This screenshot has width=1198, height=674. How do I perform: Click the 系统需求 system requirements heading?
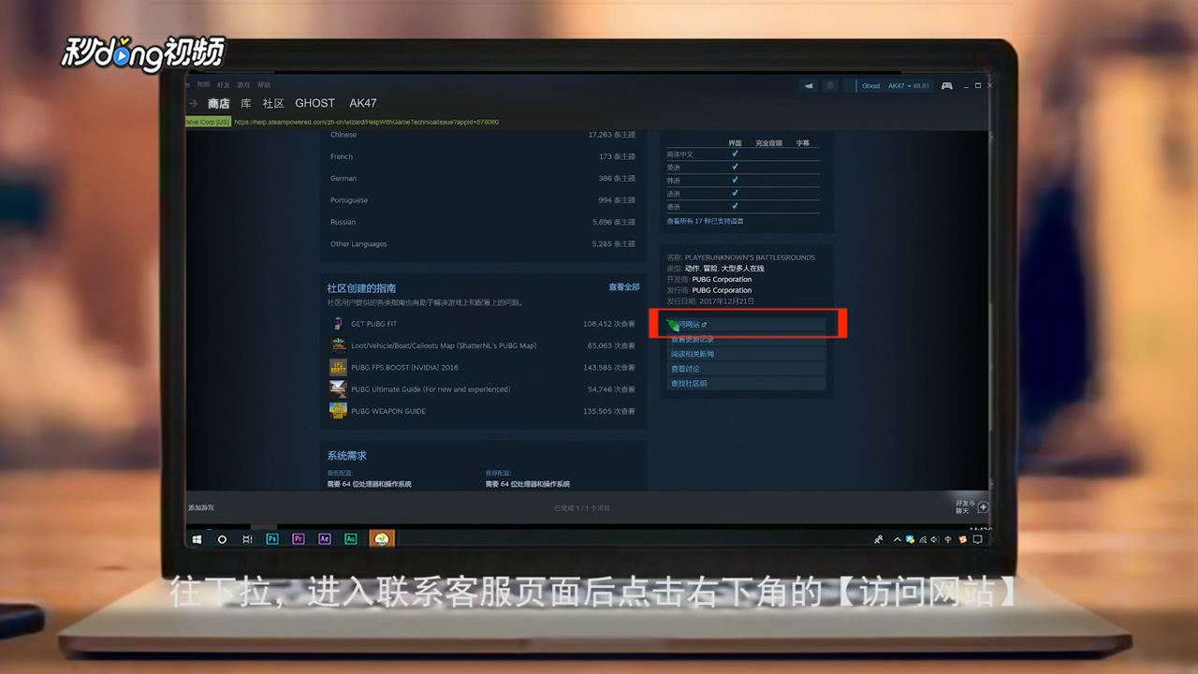tap(346, 456)
